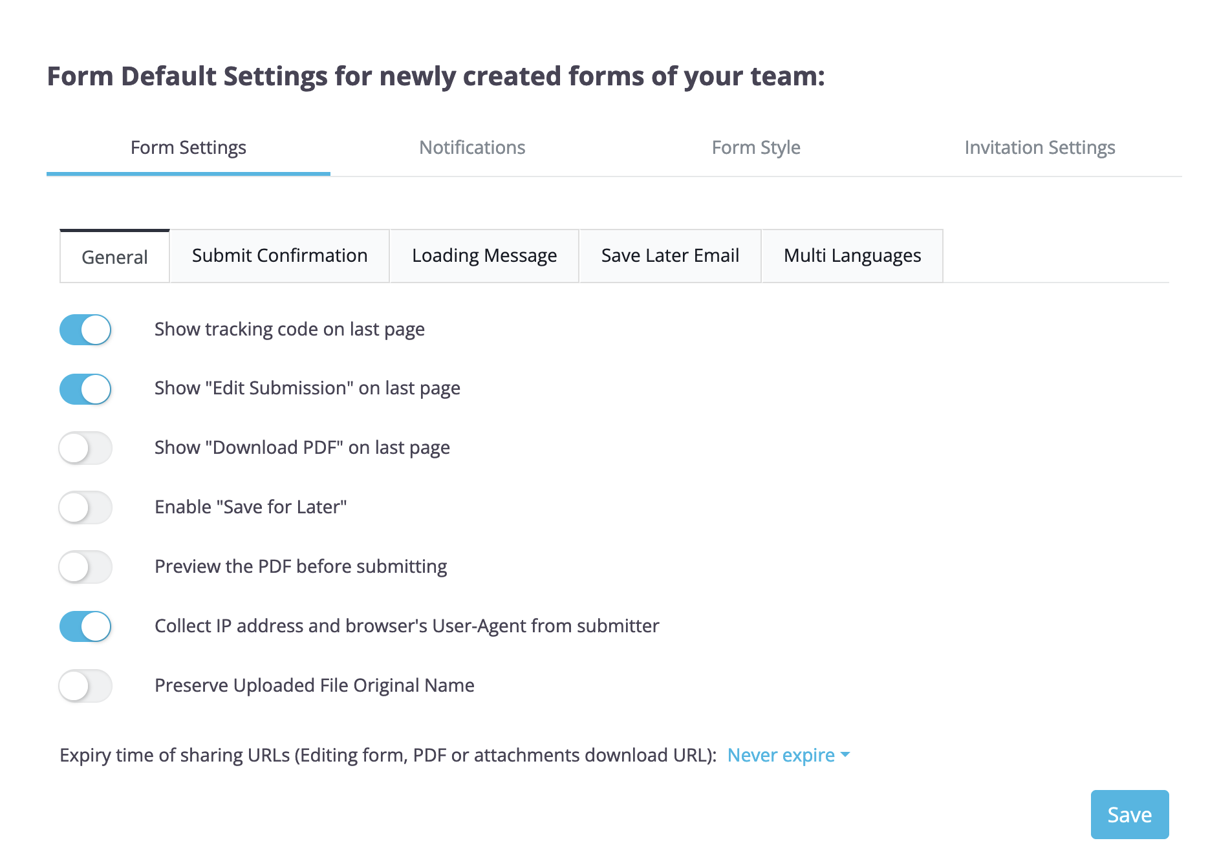The image size is (1230, 865).
Task: Open the Form Style tab
Action: pyautogui.click(x=756, y=148)
